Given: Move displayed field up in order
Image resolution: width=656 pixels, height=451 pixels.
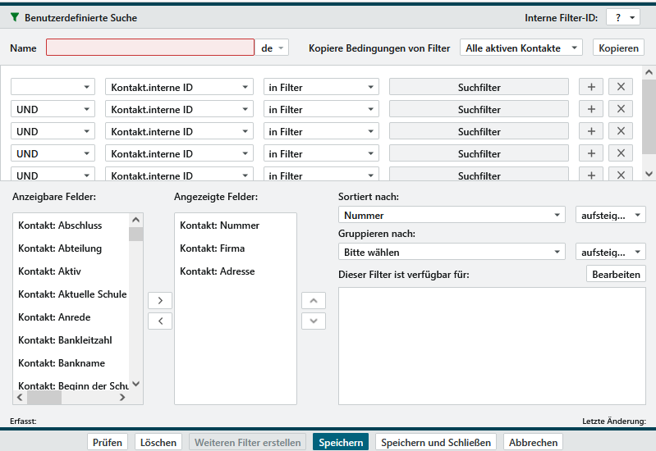Looking at the screenshot, I should point(314,301).
